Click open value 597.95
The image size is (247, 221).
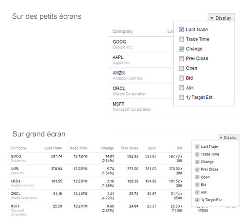click(x=151, y=156)
